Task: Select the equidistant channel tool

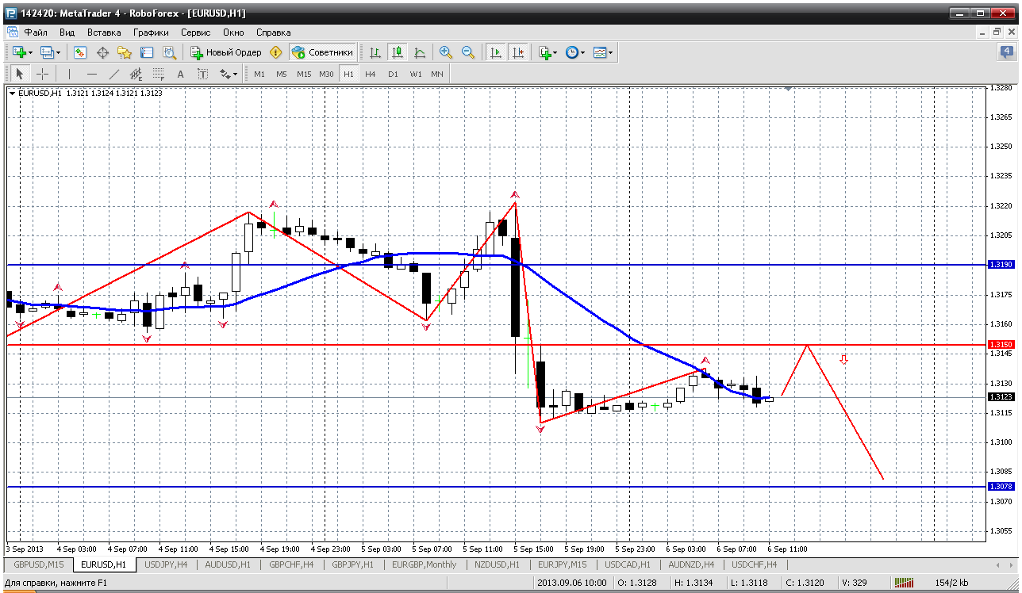Action: coord(136,74)
